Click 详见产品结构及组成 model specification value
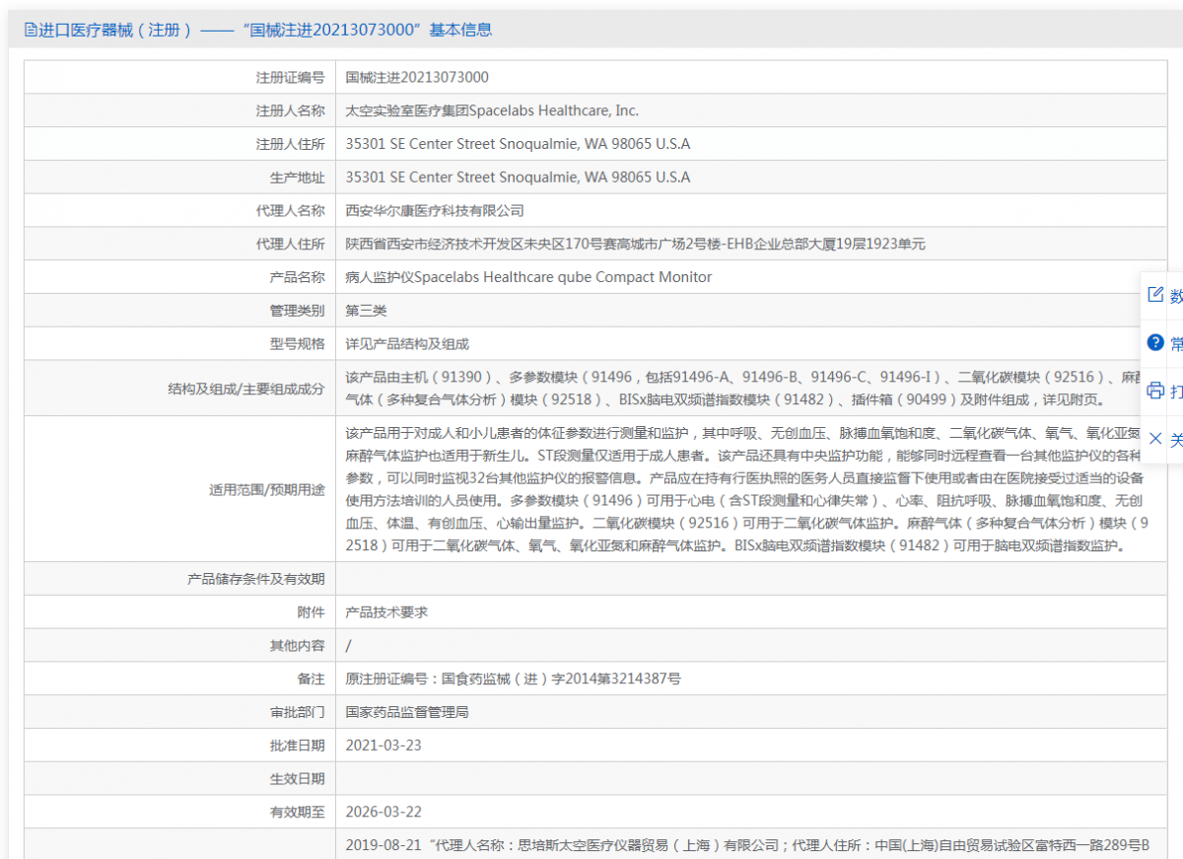Screen dimensions: 1183x859 pos(407,344)
